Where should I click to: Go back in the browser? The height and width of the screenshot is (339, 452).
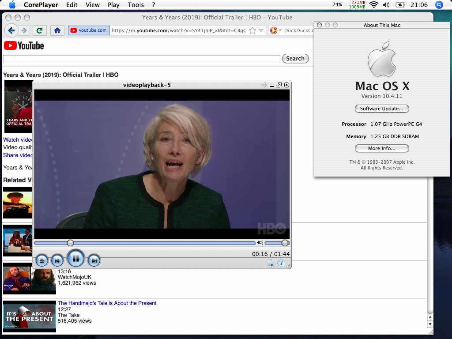click(11, 30)
